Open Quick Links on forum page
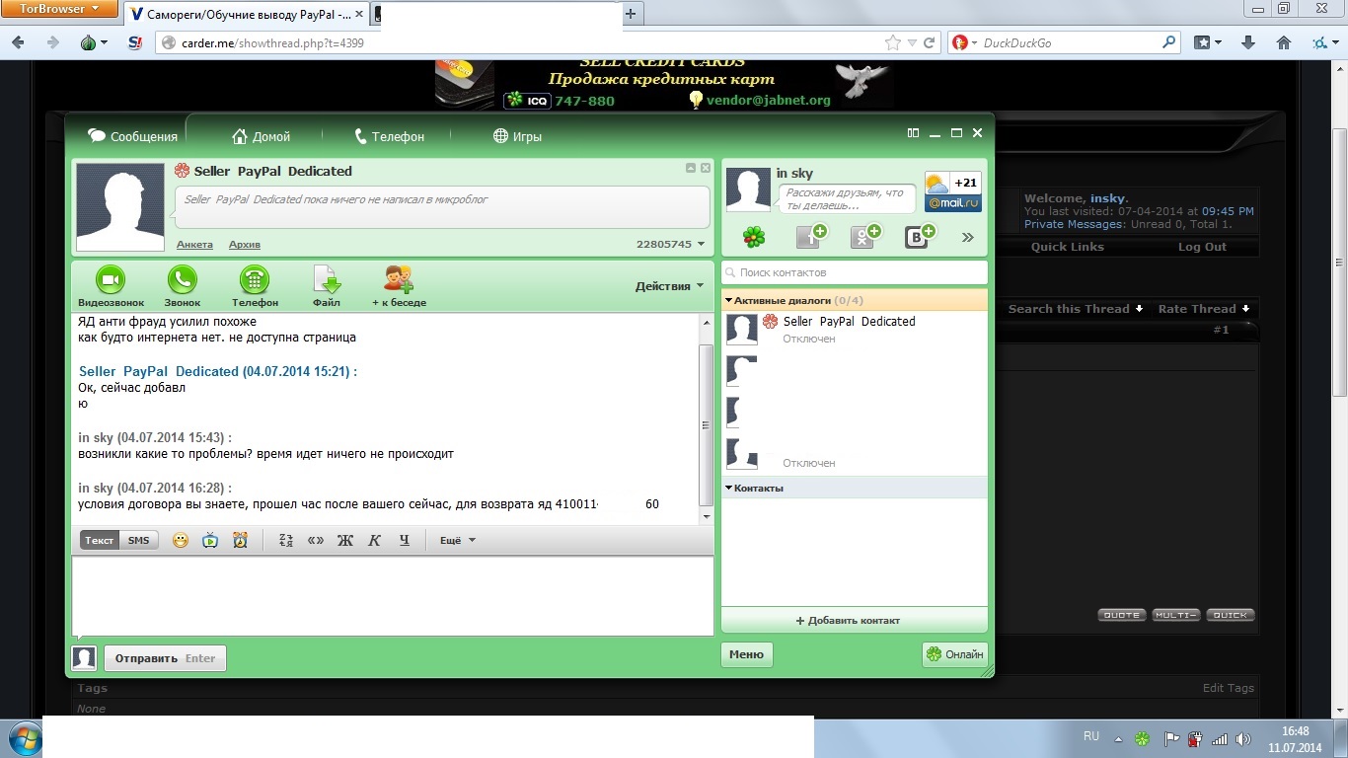 pyautogui.click(x=1068, y=247)
